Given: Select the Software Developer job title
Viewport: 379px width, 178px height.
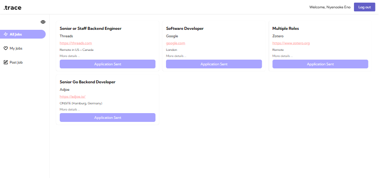Looking at the screenshot, I should coord(185,28).
